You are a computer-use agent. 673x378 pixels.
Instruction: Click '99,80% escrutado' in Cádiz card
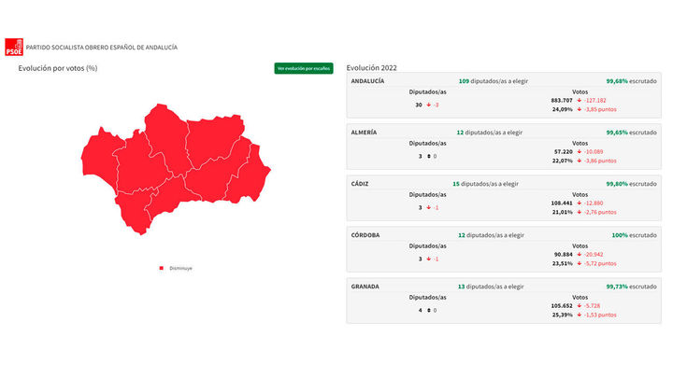(631, 184)
